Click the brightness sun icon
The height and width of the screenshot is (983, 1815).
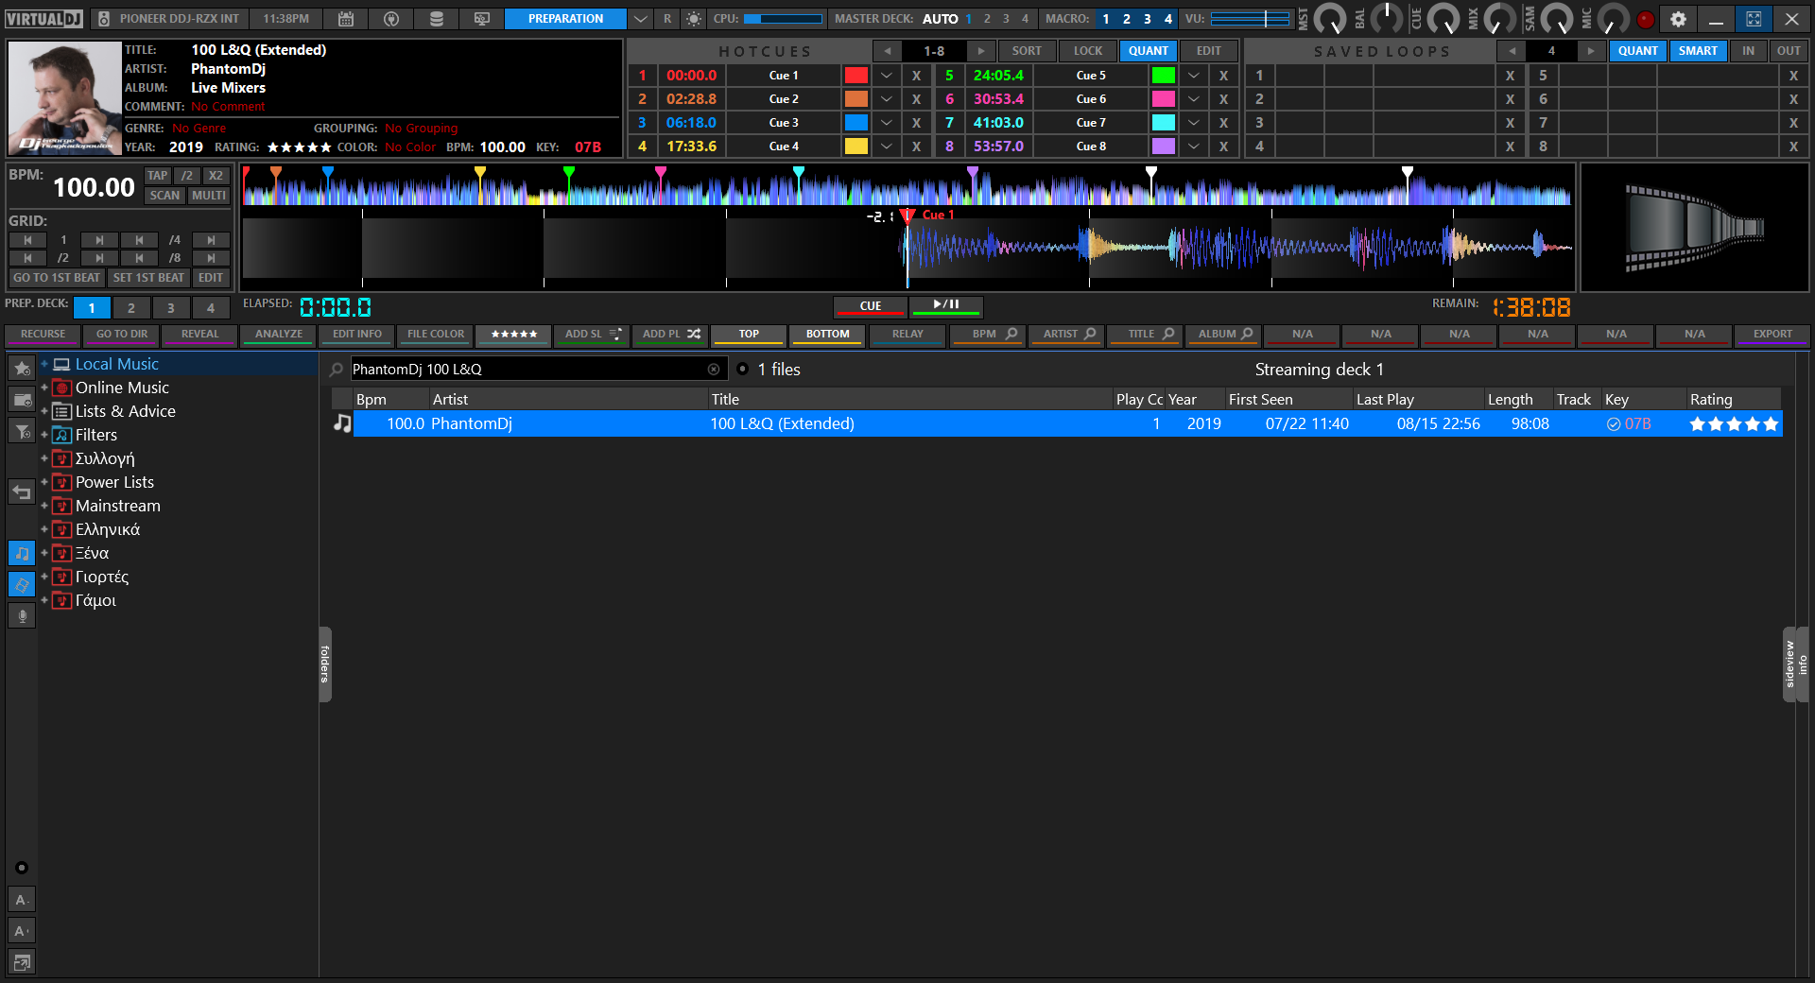(x=694, y=19)
